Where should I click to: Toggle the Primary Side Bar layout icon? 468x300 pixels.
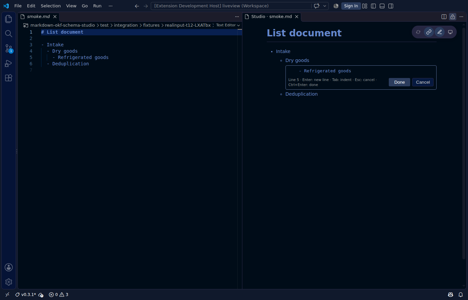click(x=373, y=6)
